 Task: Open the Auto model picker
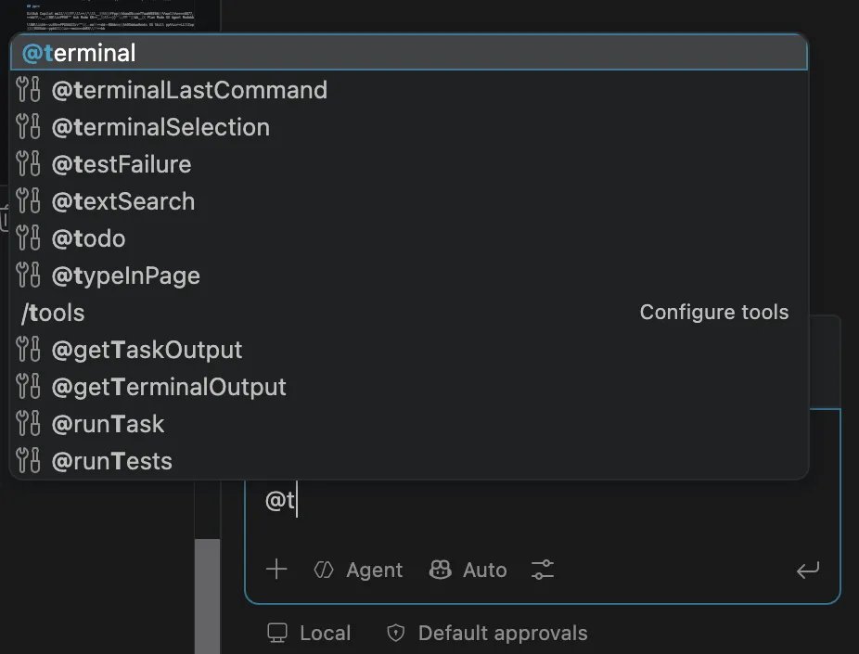point(468,570)
